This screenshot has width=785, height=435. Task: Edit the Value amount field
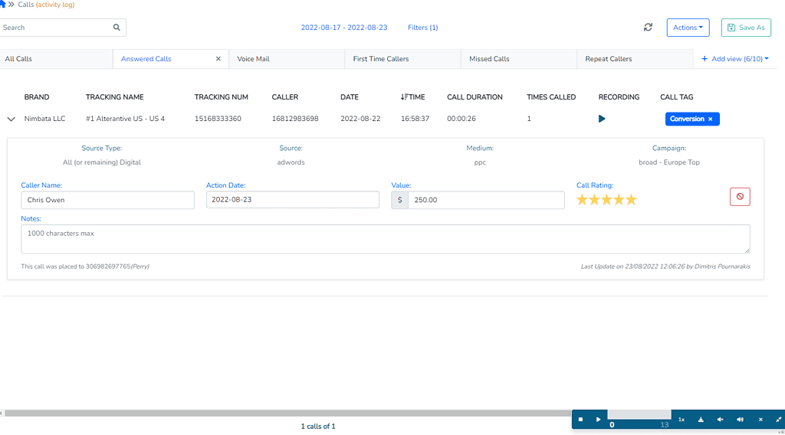[486, 200]
